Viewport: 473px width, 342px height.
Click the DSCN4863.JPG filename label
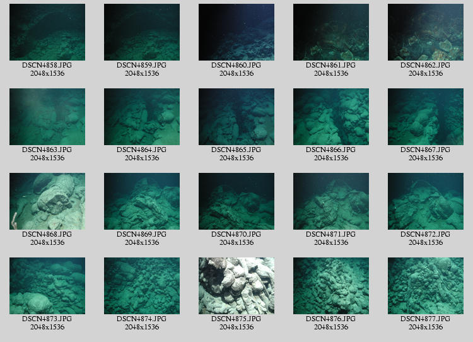47,150
